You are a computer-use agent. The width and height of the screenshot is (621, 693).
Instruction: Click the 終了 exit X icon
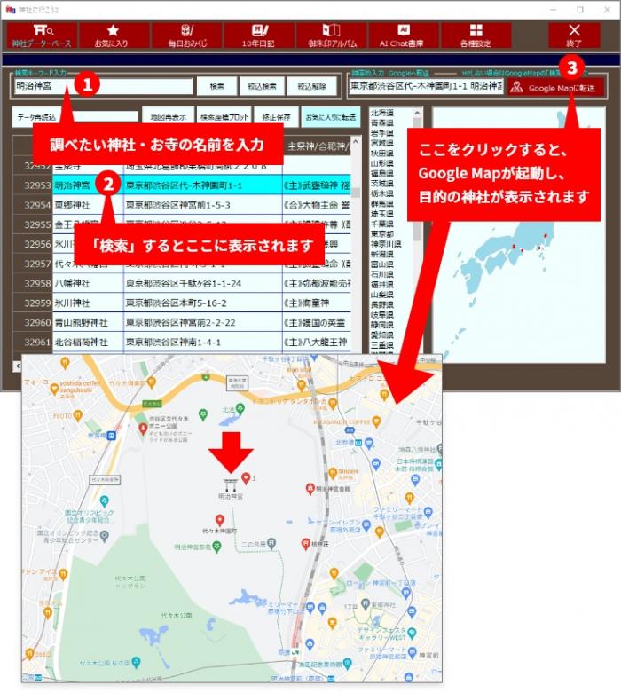click(x=574, y=35)
